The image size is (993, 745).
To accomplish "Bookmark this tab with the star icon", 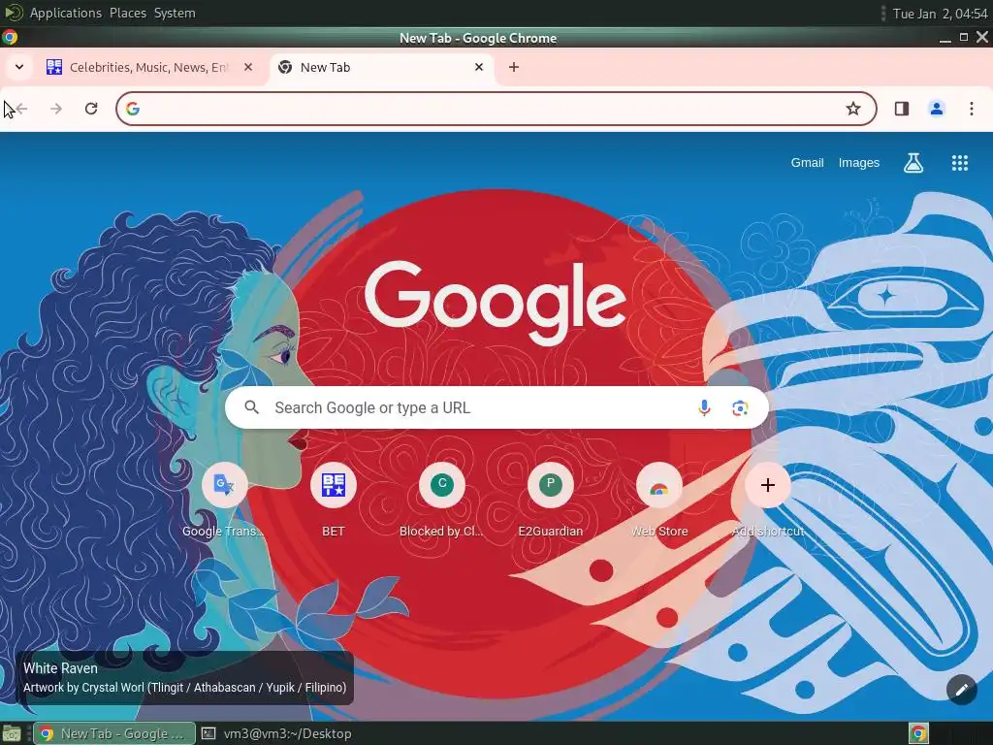I will pos(853,109).
